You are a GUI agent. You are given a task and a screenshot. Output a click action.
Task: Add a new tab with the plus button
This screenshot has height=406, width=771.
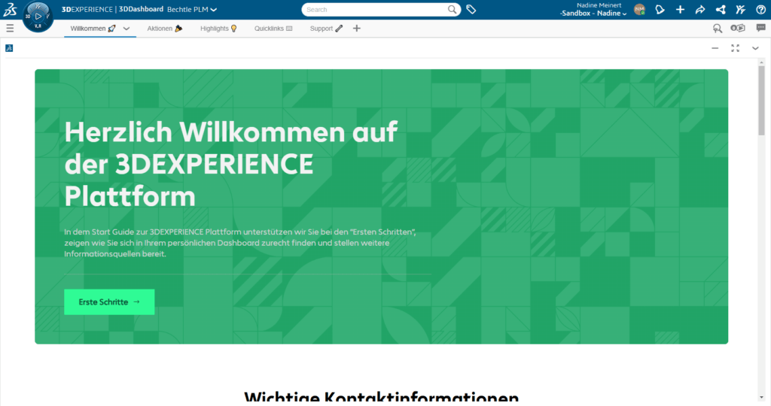(x=357, y=29)
